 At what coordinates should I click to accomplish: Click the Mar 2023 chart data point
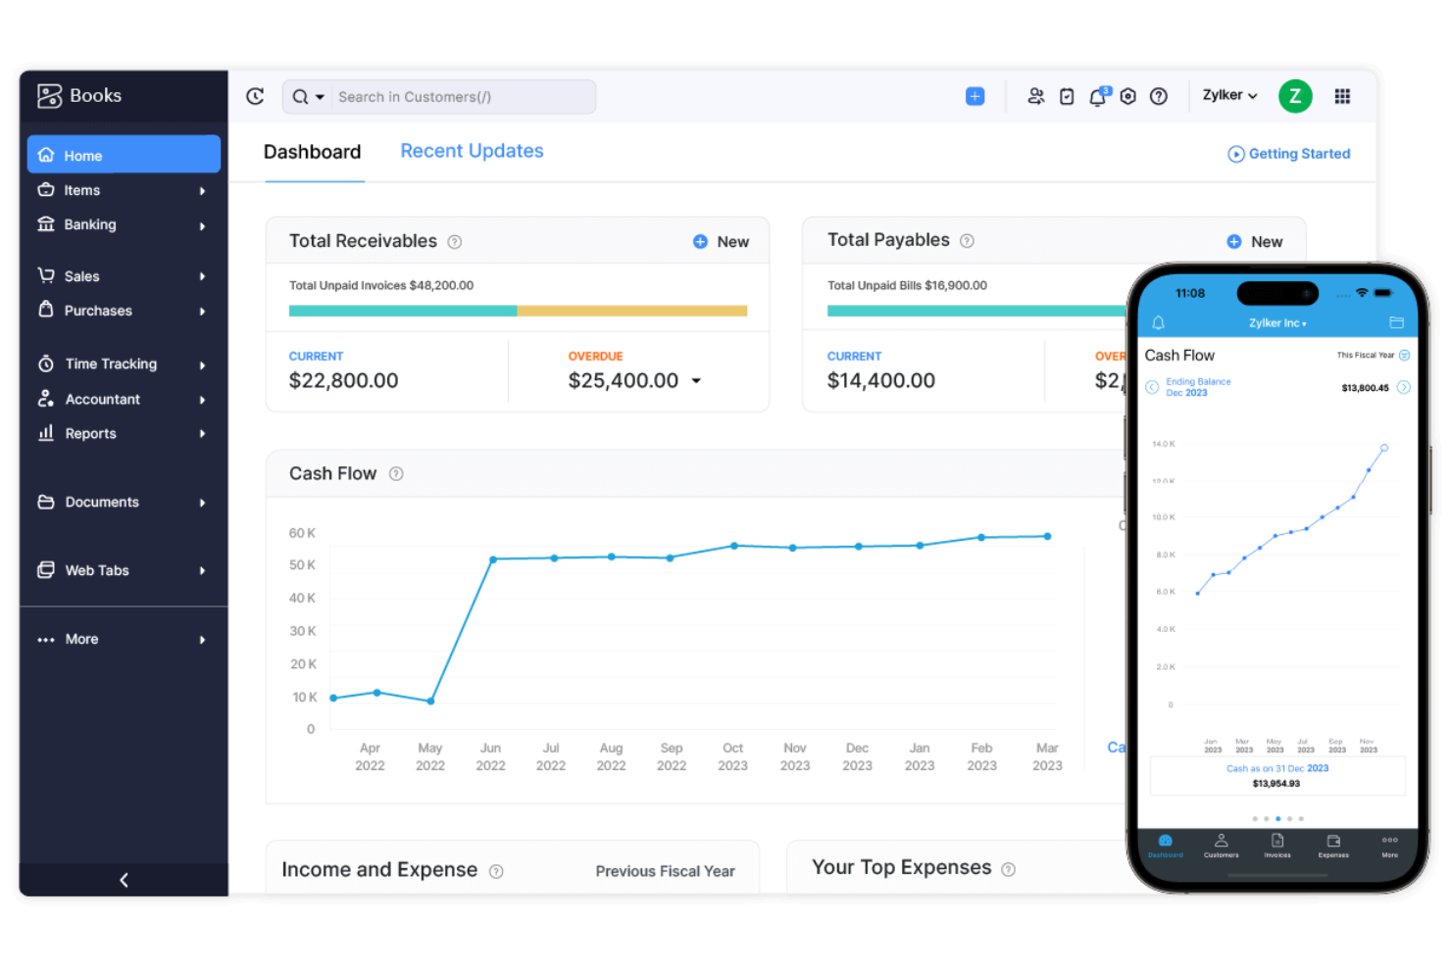(x=1047, y=536)
